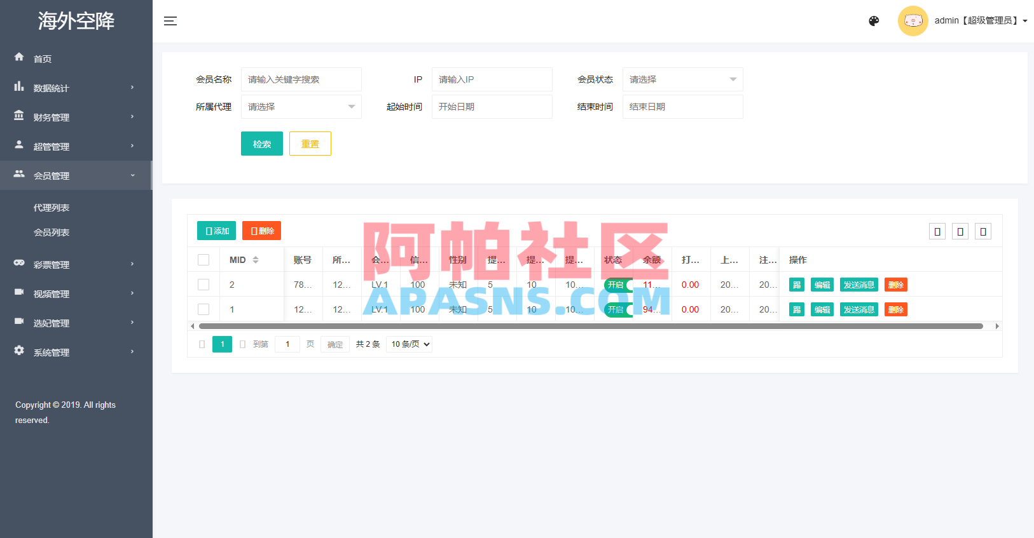Expand the 系统管理 menu chevron
This screenshot has height=538, width=1034.
coord(132,352)
